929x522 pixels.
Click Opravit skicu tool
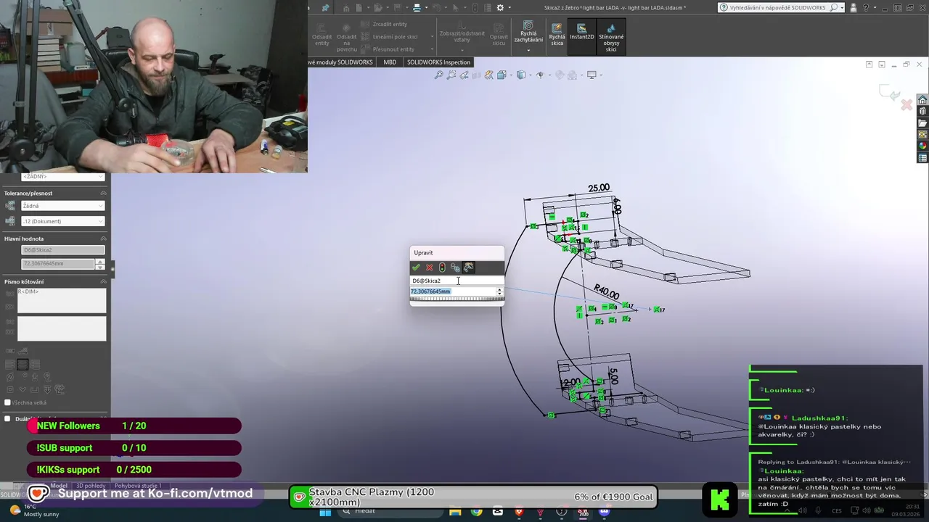point(499,34)
